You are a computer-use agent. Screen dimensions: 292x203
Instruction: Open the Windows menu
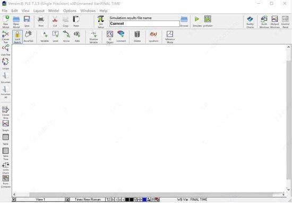pyautogui.click(x=88, y=11)
